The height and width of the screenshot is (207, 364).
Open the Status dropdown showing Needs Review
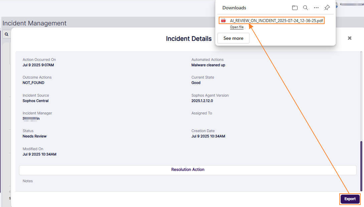(x=34, y=136)
